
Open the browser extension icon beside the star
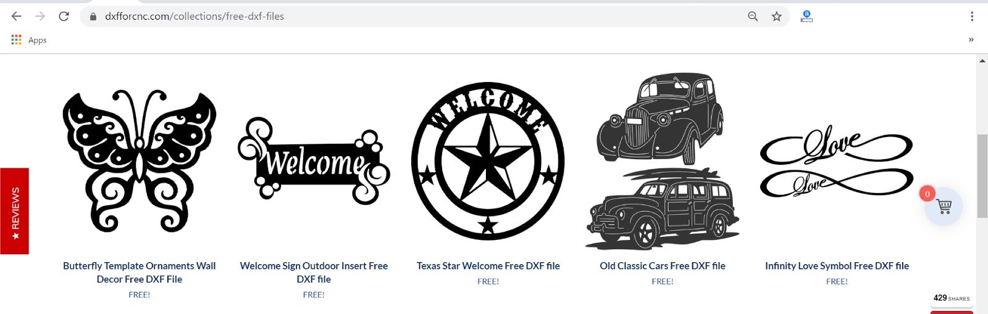pyautogui.click(x=806, y=17)
